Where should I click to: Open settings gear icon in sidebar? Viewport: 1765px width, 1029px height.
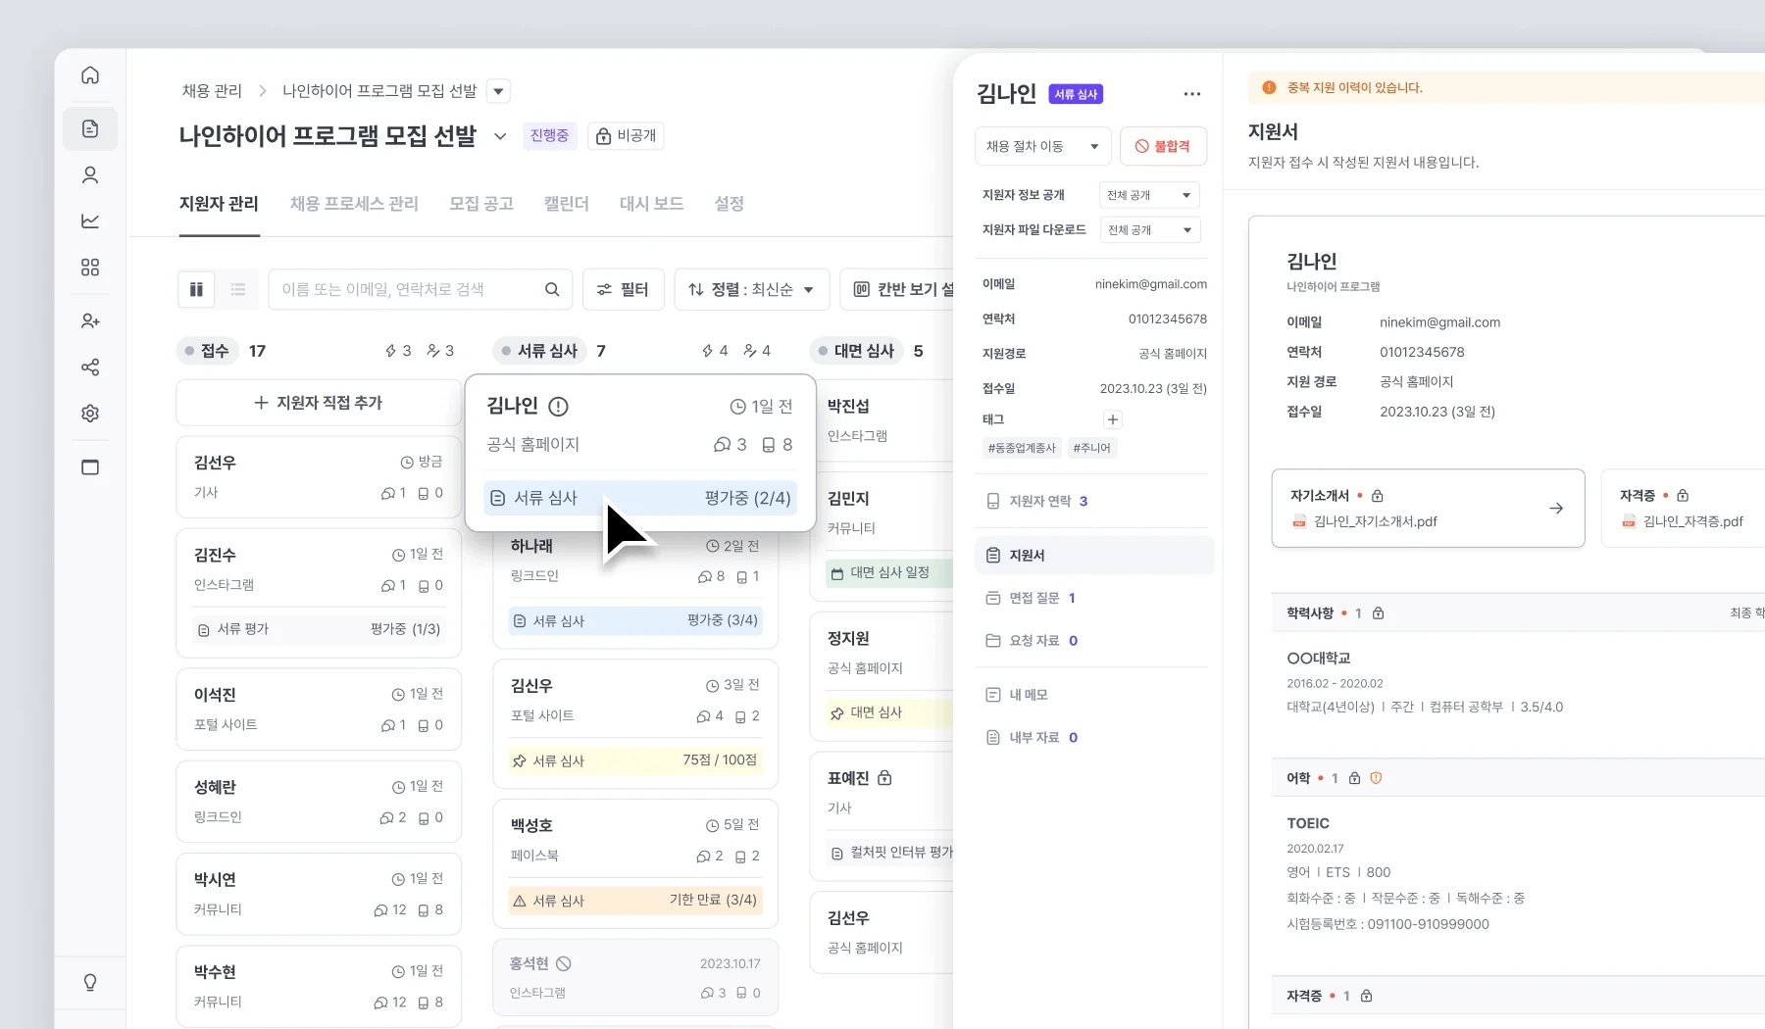coord(90,414)
